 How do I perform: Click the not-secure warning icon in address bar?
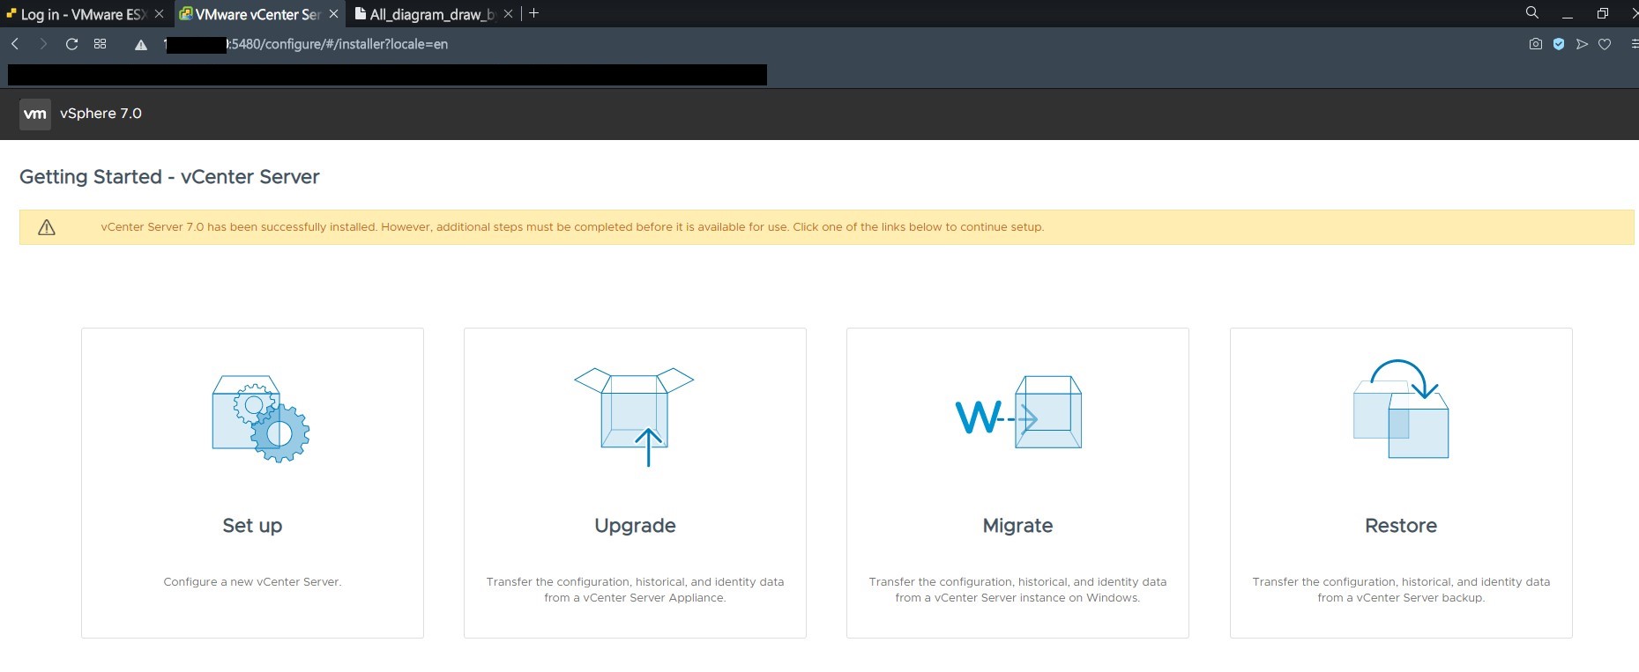coord(141,45)
